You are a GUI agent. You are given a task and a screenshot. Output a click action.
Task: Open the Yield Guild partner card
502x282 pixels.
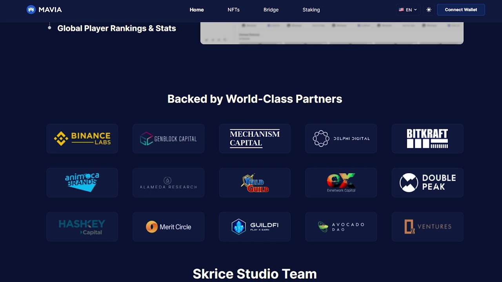click(x=255, y=183)
